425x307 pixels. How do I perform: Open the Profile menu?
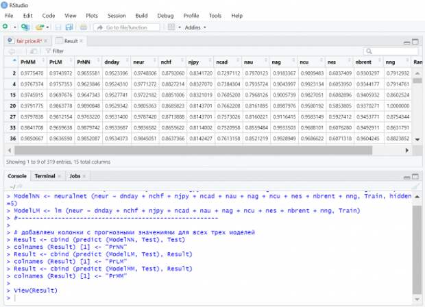(x=191, y=16)
